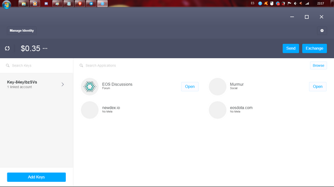Click the eosdota.com placeholder icon
The image size is (334, 187).
(x=218, y=110)
